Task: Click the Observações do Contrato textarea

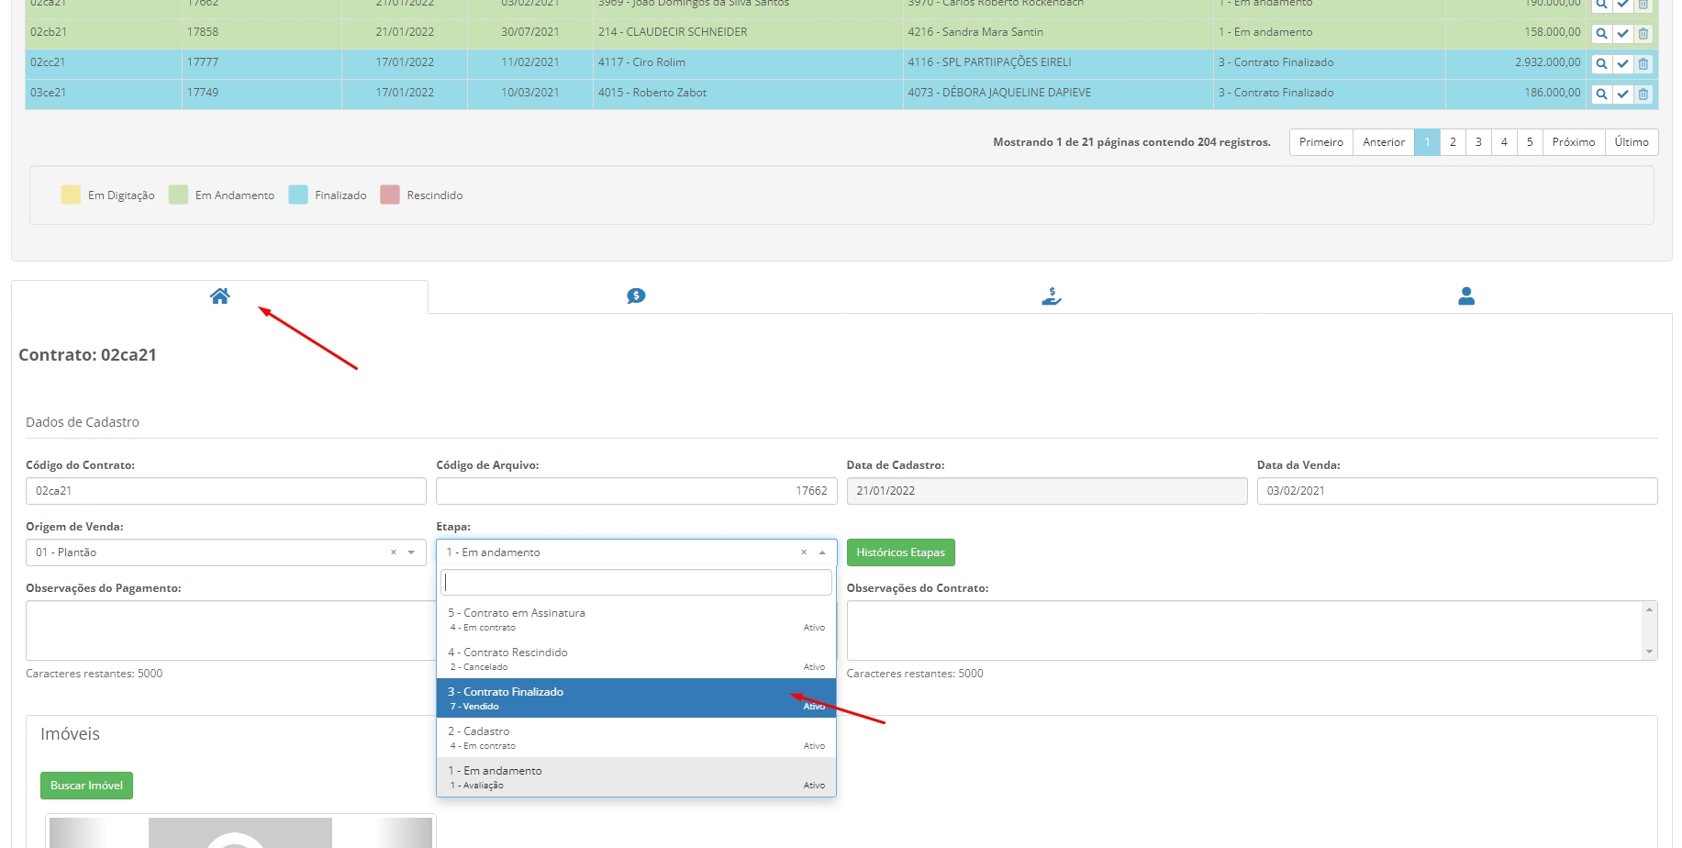Action: 1252,630
